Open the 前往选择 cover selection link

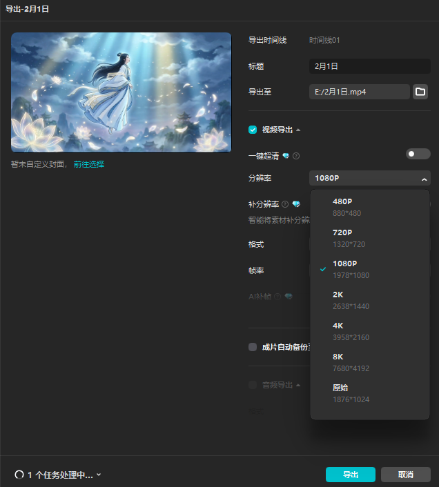pos(89,164)
